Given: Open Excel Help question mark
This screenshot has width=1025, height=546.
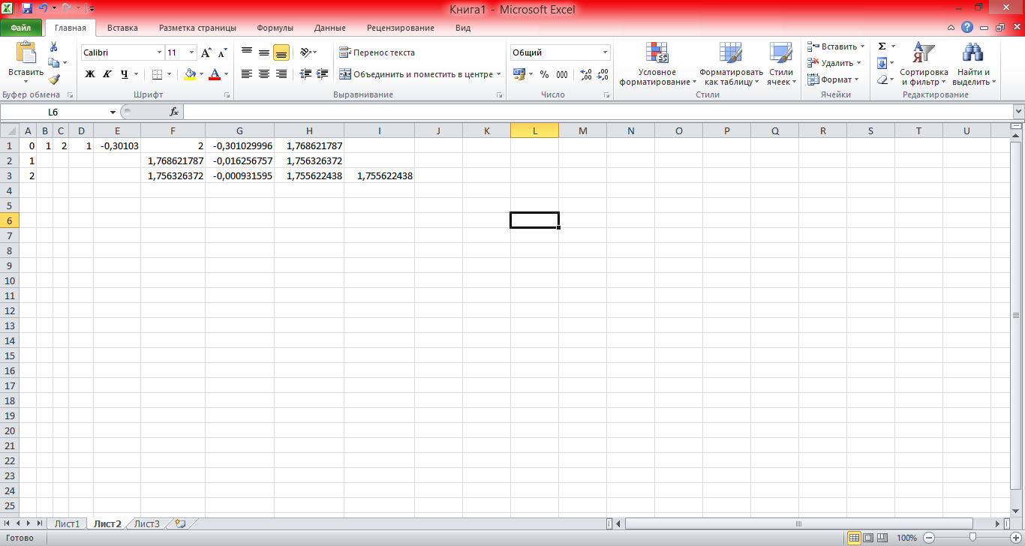Looking at the screenshot, I should [x=967, y=28].
